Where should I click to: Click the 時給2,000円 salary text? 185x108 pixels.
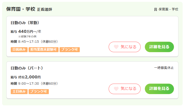pyautogui.click(x=29, y=77)
